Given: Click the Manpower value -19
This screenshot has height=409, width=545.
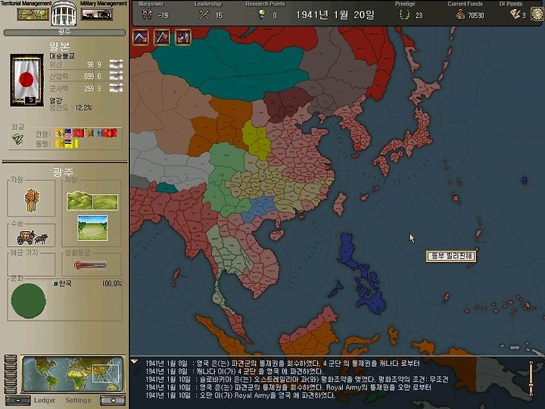Looking at the screenshot, I should [x=163, y=16].
